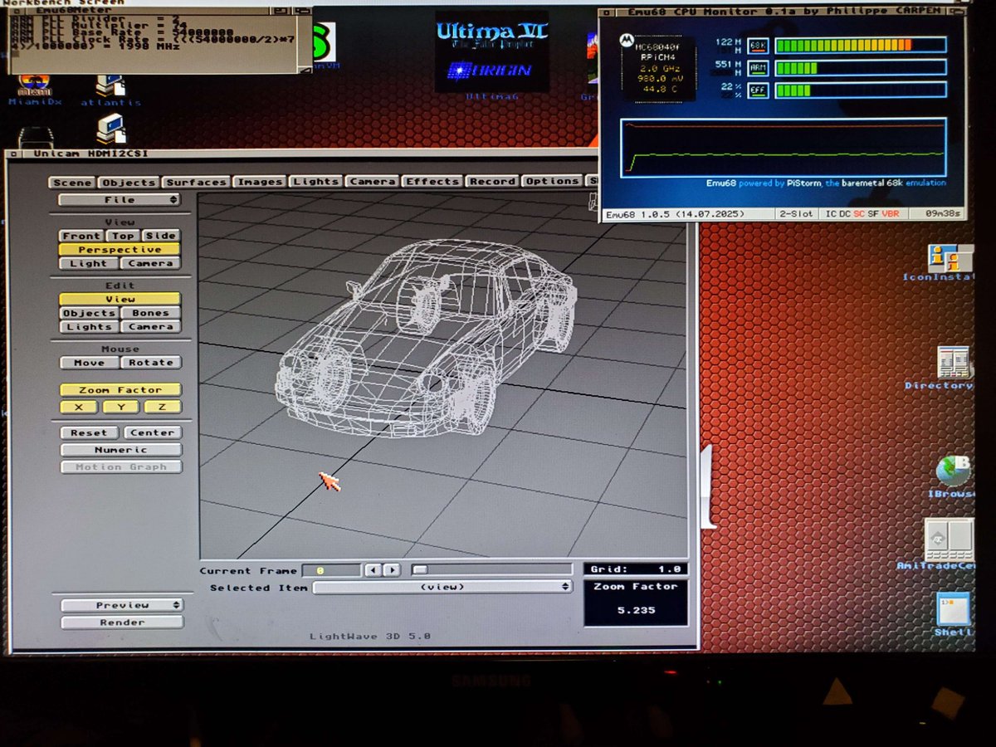The width and height of the screenshot is (996, 747).
Task: Click the 09m38s uptime readout
Action: tap(944, 212)
